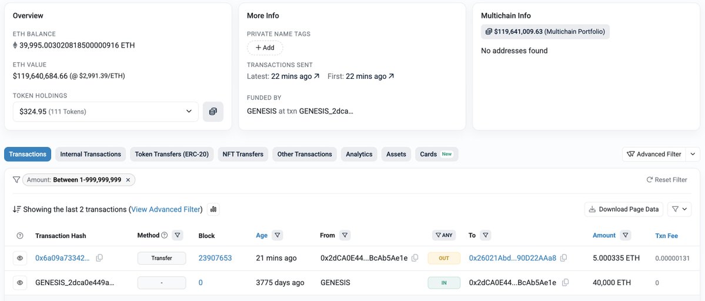Click the wallet icon beside token holdings
Image resolution: width=705 pixels, height=301 pixels.
pos(213,112)
